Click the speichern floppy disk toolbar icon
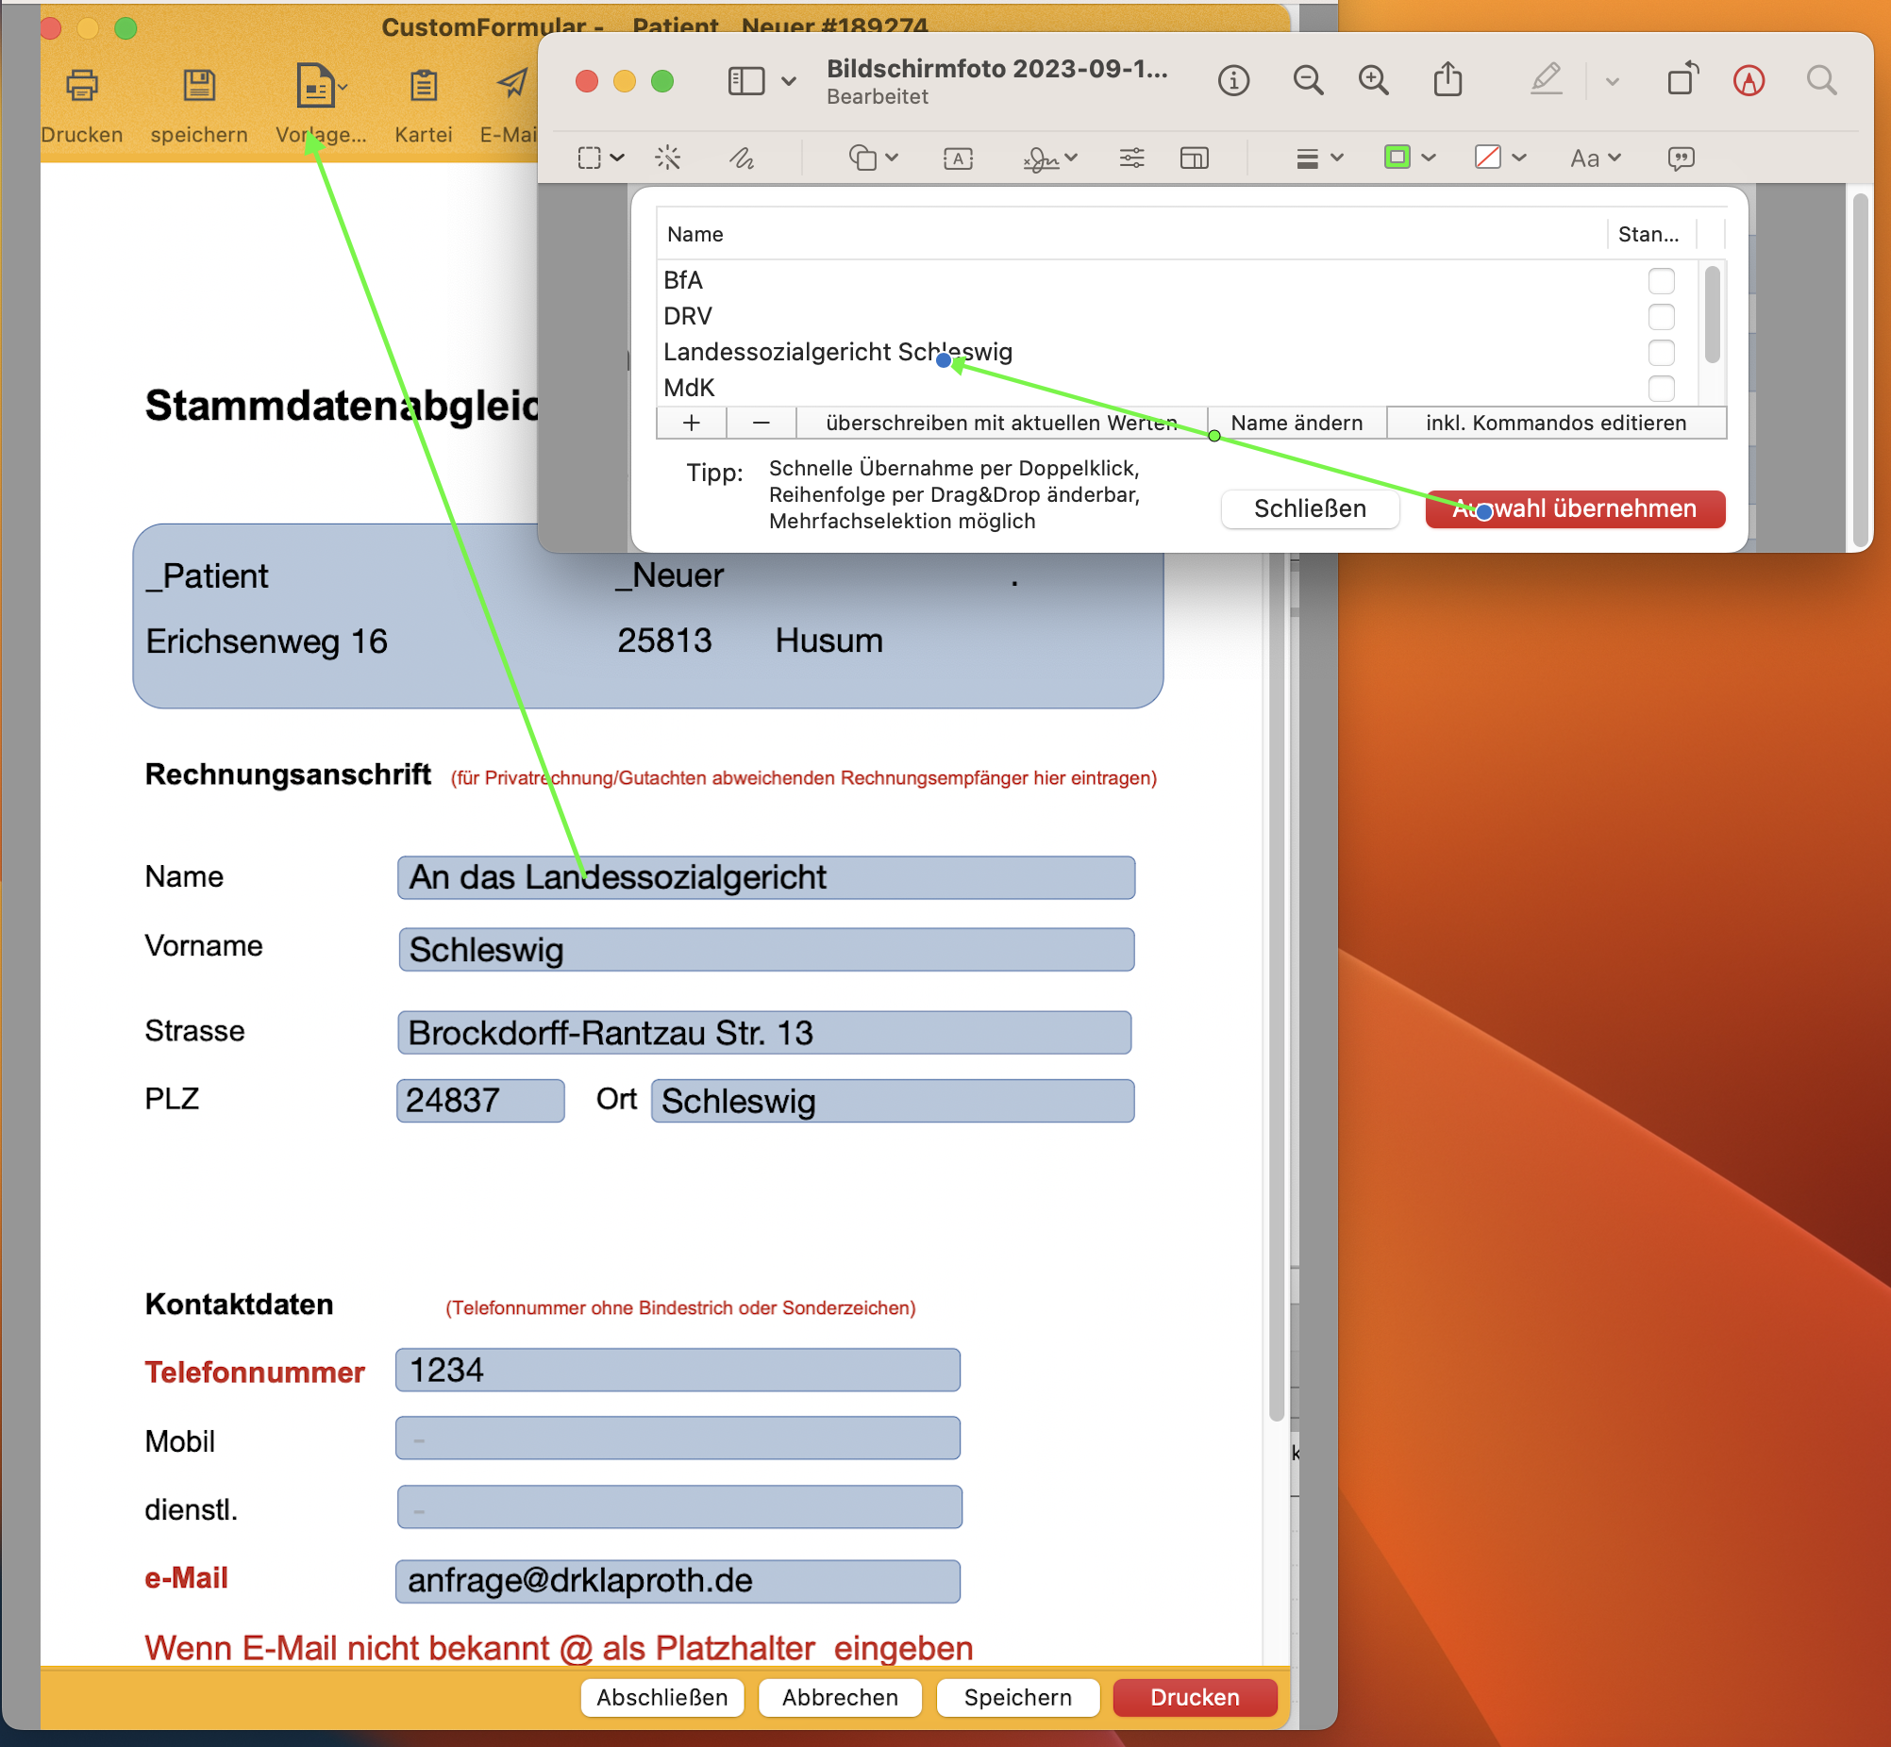The width and height of the screenshot is (1891, 1747). [x=198, y=85]
